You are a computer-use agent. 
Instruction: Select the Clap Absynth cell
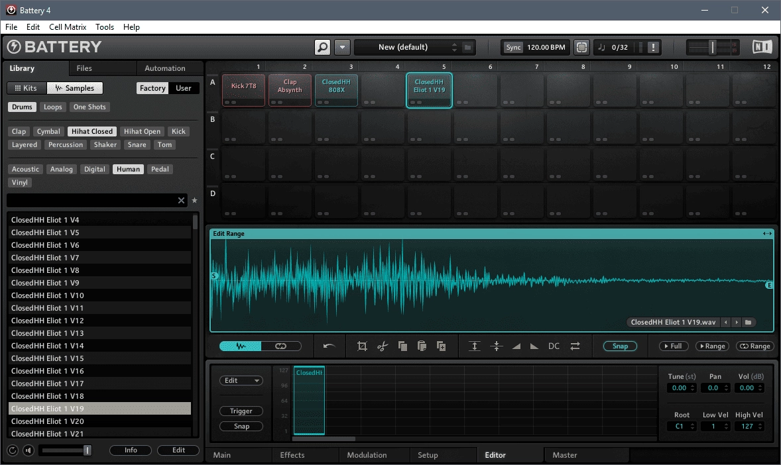(x=290, y=90)
